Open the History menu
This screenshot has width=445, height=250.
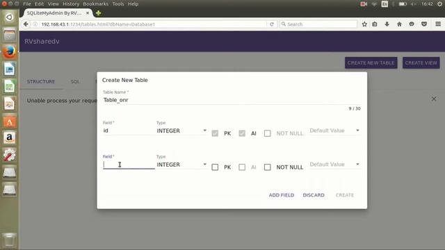71,4
